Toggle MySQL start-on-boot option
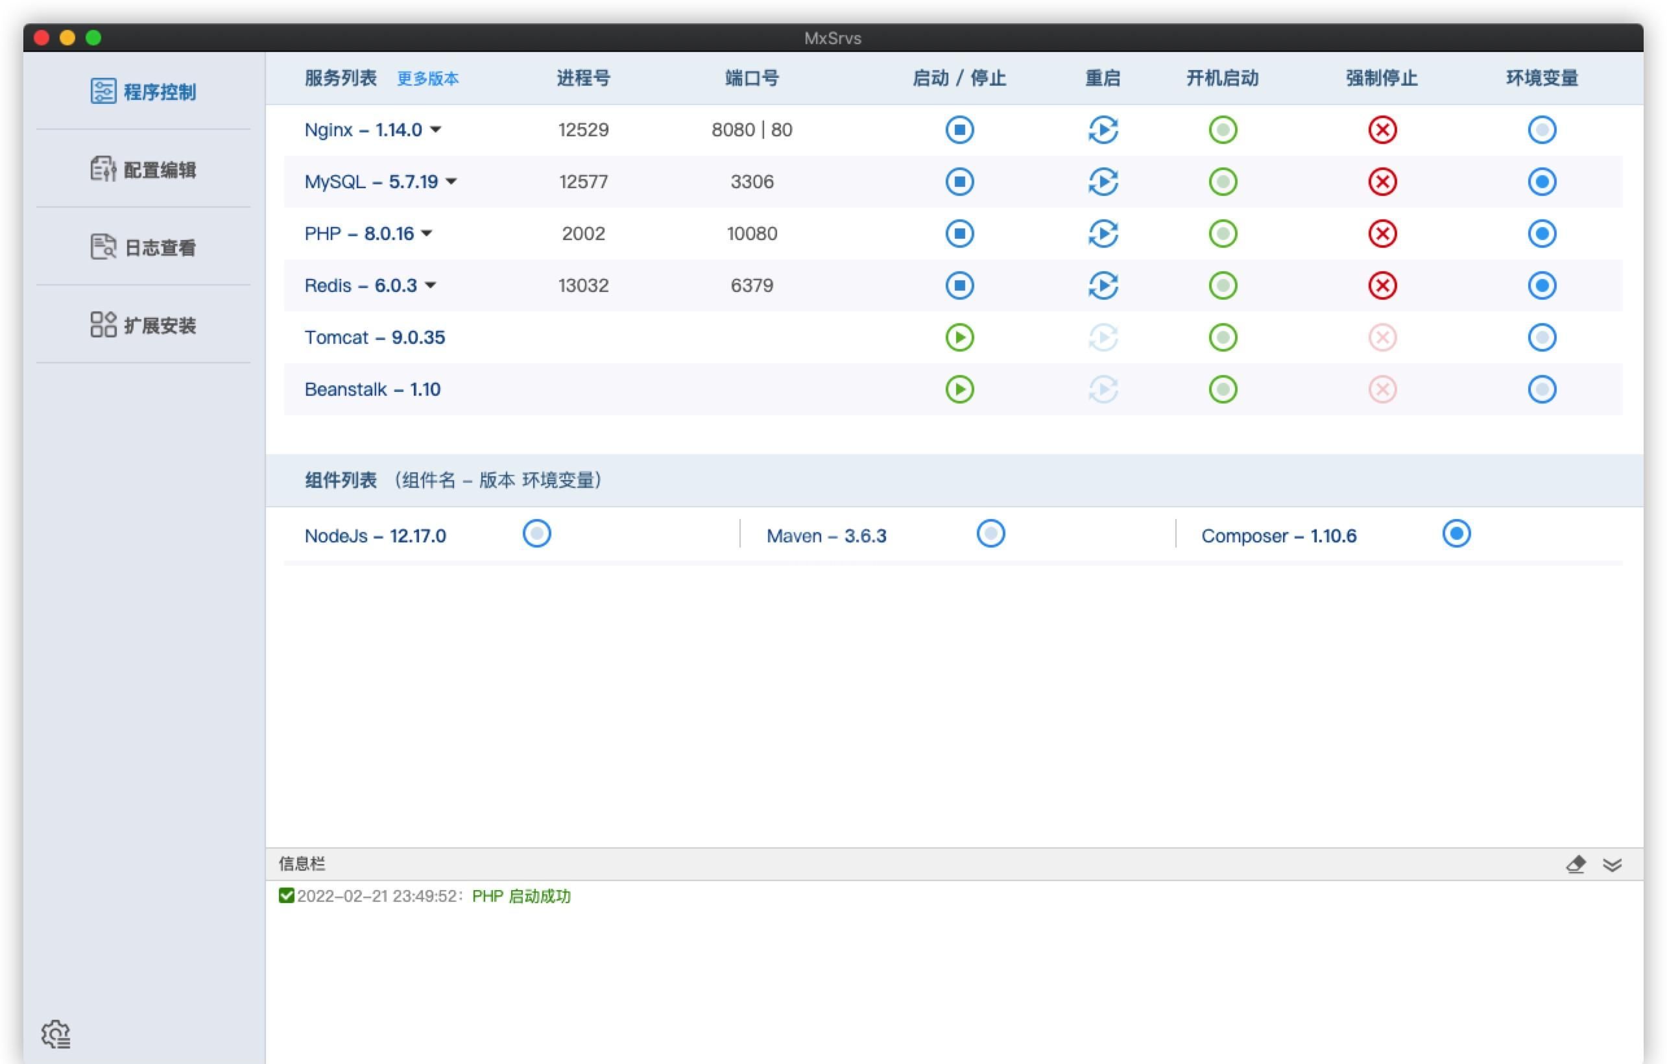The width and height of the screenshot is (1667, 1064). click(x=1223, y=182)
